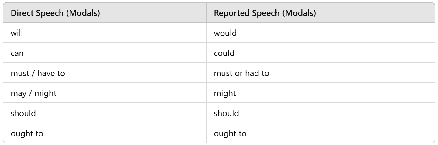Screen dimensions: 438x145
Task: Click the "could" table cell
Action: tap(224, 53)
